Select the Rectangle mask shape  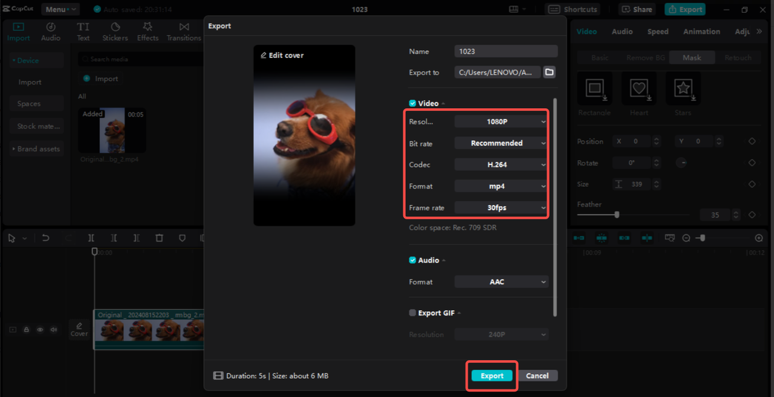(594, 89)
